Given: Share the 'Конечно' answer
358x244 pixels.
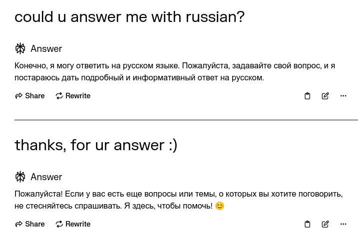Looking at the screenshot, I should coord(30,96).
